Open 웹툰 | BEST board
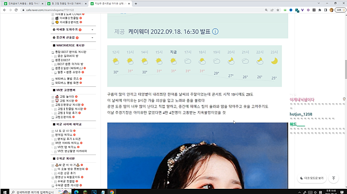Screen dimensions: 347x194 (x=62, y=60)
